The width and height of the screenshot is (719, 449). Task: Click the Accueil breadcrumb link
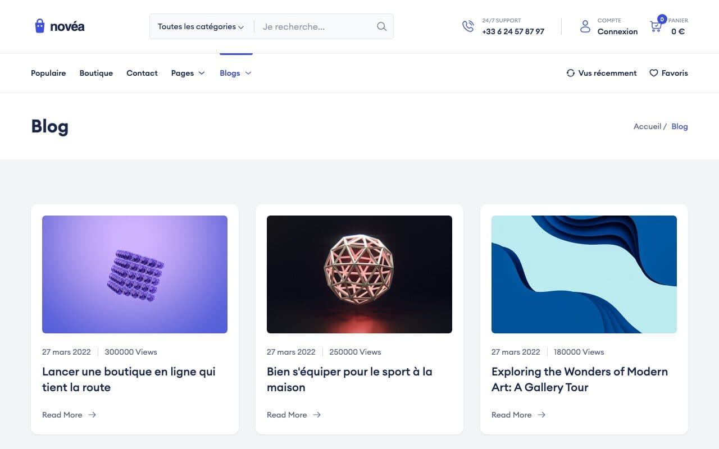pyautogui.click(x=647, y=126)
